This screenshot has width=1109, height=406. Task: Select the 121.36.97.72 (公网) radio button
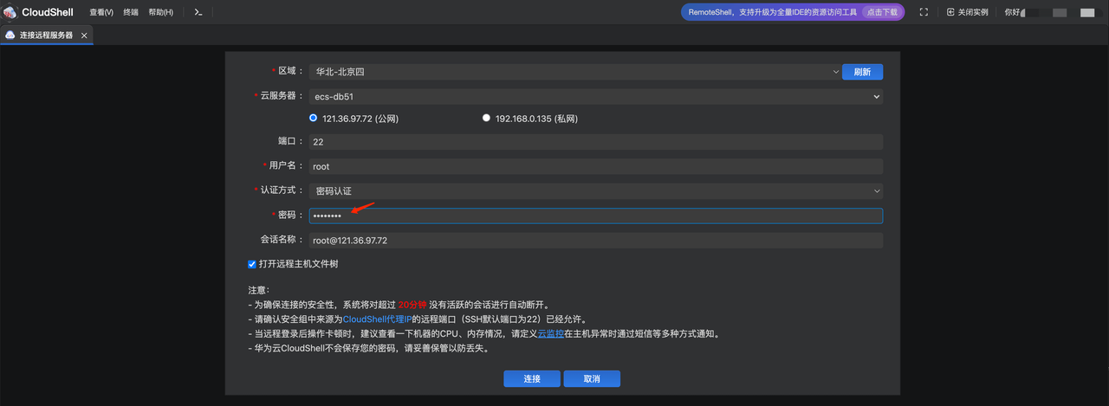[x=314, y=119]
